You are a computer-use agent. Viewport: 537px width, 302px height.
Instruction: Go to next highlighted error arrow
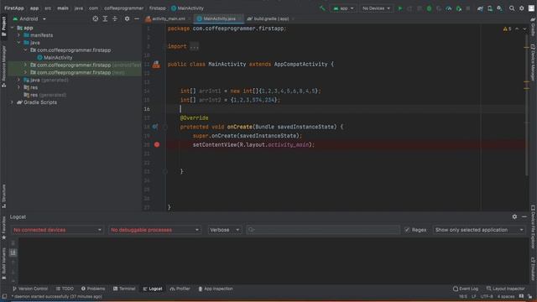pyautogui.click(x=524, y=29)
